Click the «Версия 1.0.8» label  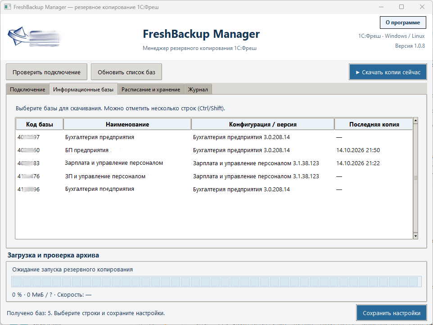pyautogui.click(x=410, y=46)
